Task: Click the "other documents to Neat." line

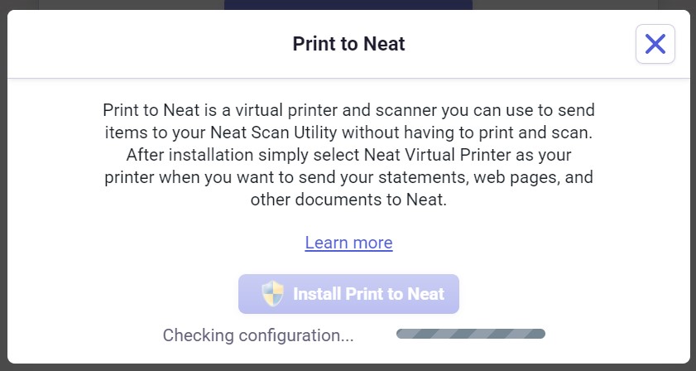Action: tap(348, 200)
